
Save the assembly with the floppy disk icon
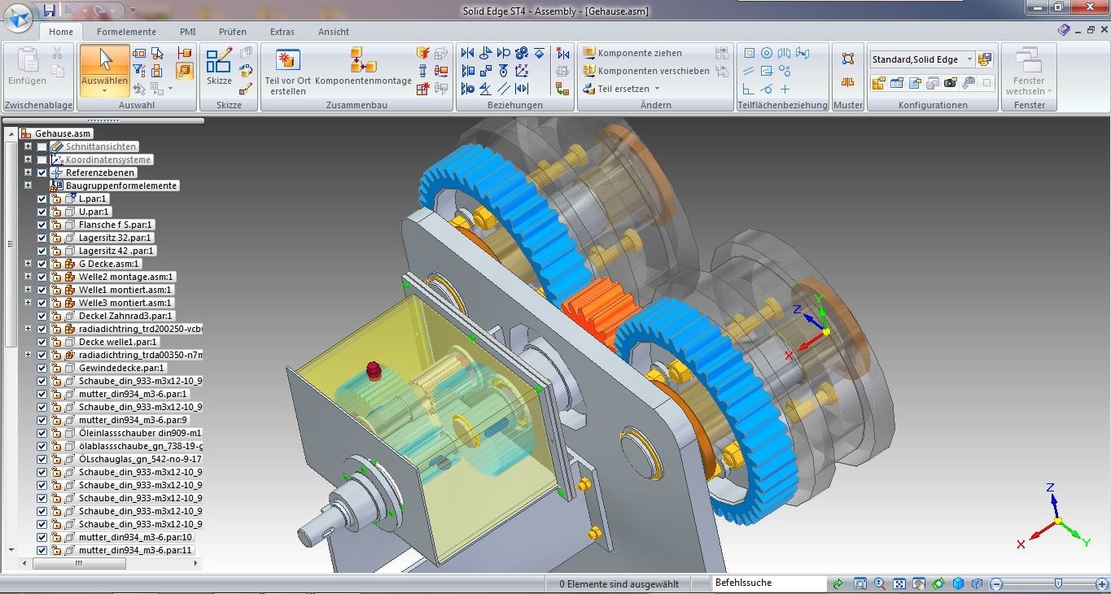point(50,11)
